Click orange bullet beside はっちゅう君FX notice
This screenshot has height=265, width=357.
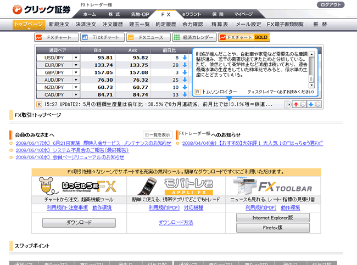[177, 143]
